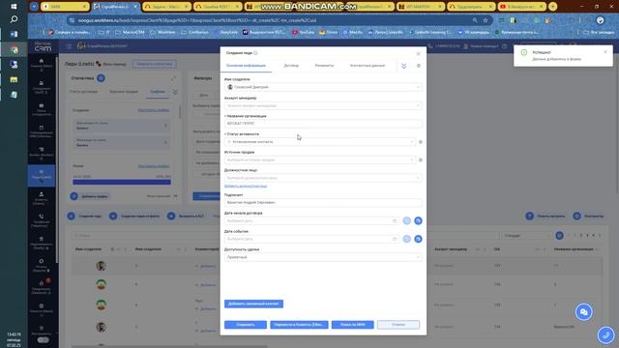Image resolution: width=619 pixels, height=348 pixels.
Task: Click the blue round icon beside the table view selector
Action: pyautogui.click(x=559, y=236)
